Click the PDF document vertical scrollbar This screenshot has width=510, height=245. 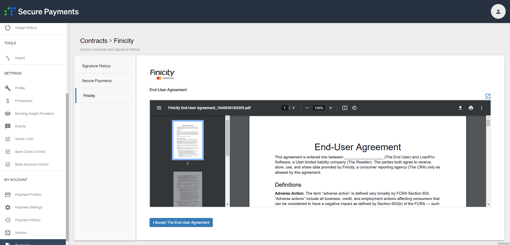(488, 123)
